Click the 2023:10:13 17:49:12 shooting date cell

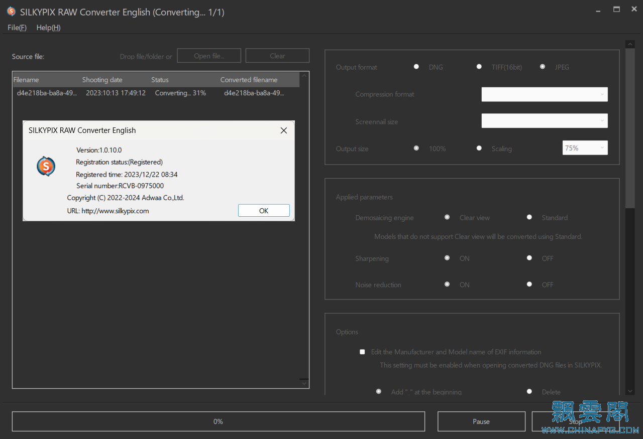pyautogui.click(x=116, y=93)
